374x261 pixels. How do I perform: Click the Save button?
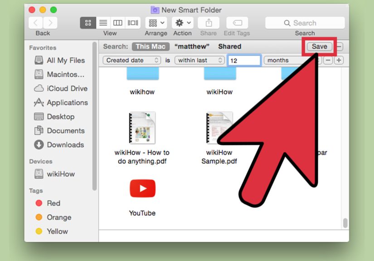click(x=320, y=46)
